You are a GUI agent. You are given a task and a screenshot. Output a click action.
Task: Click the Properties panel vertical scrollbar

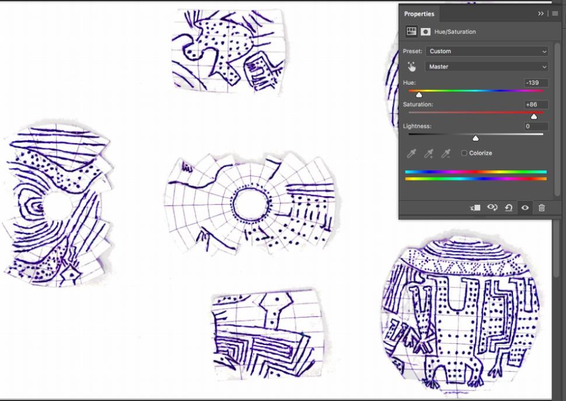coord(557,119)
